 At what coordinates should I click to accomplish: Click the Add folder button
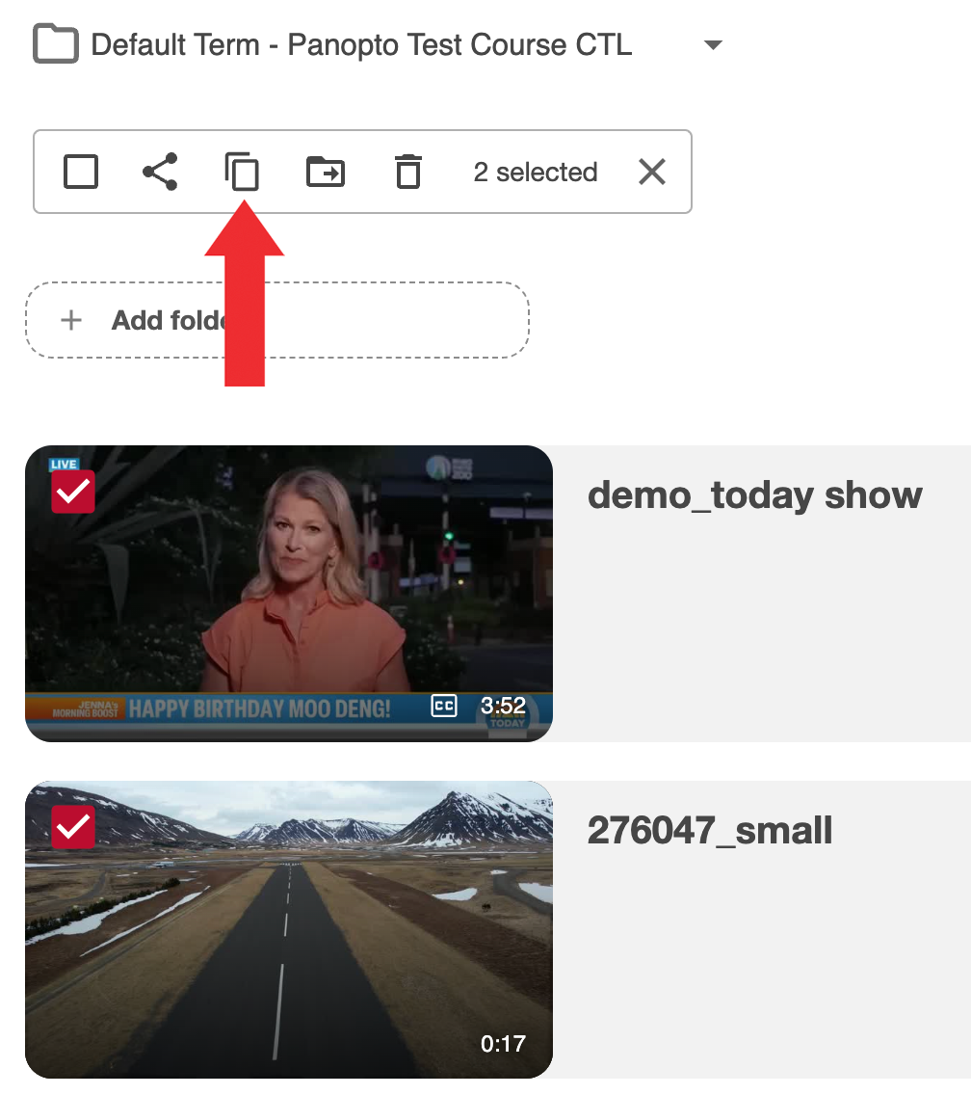(x=277, y=320)
